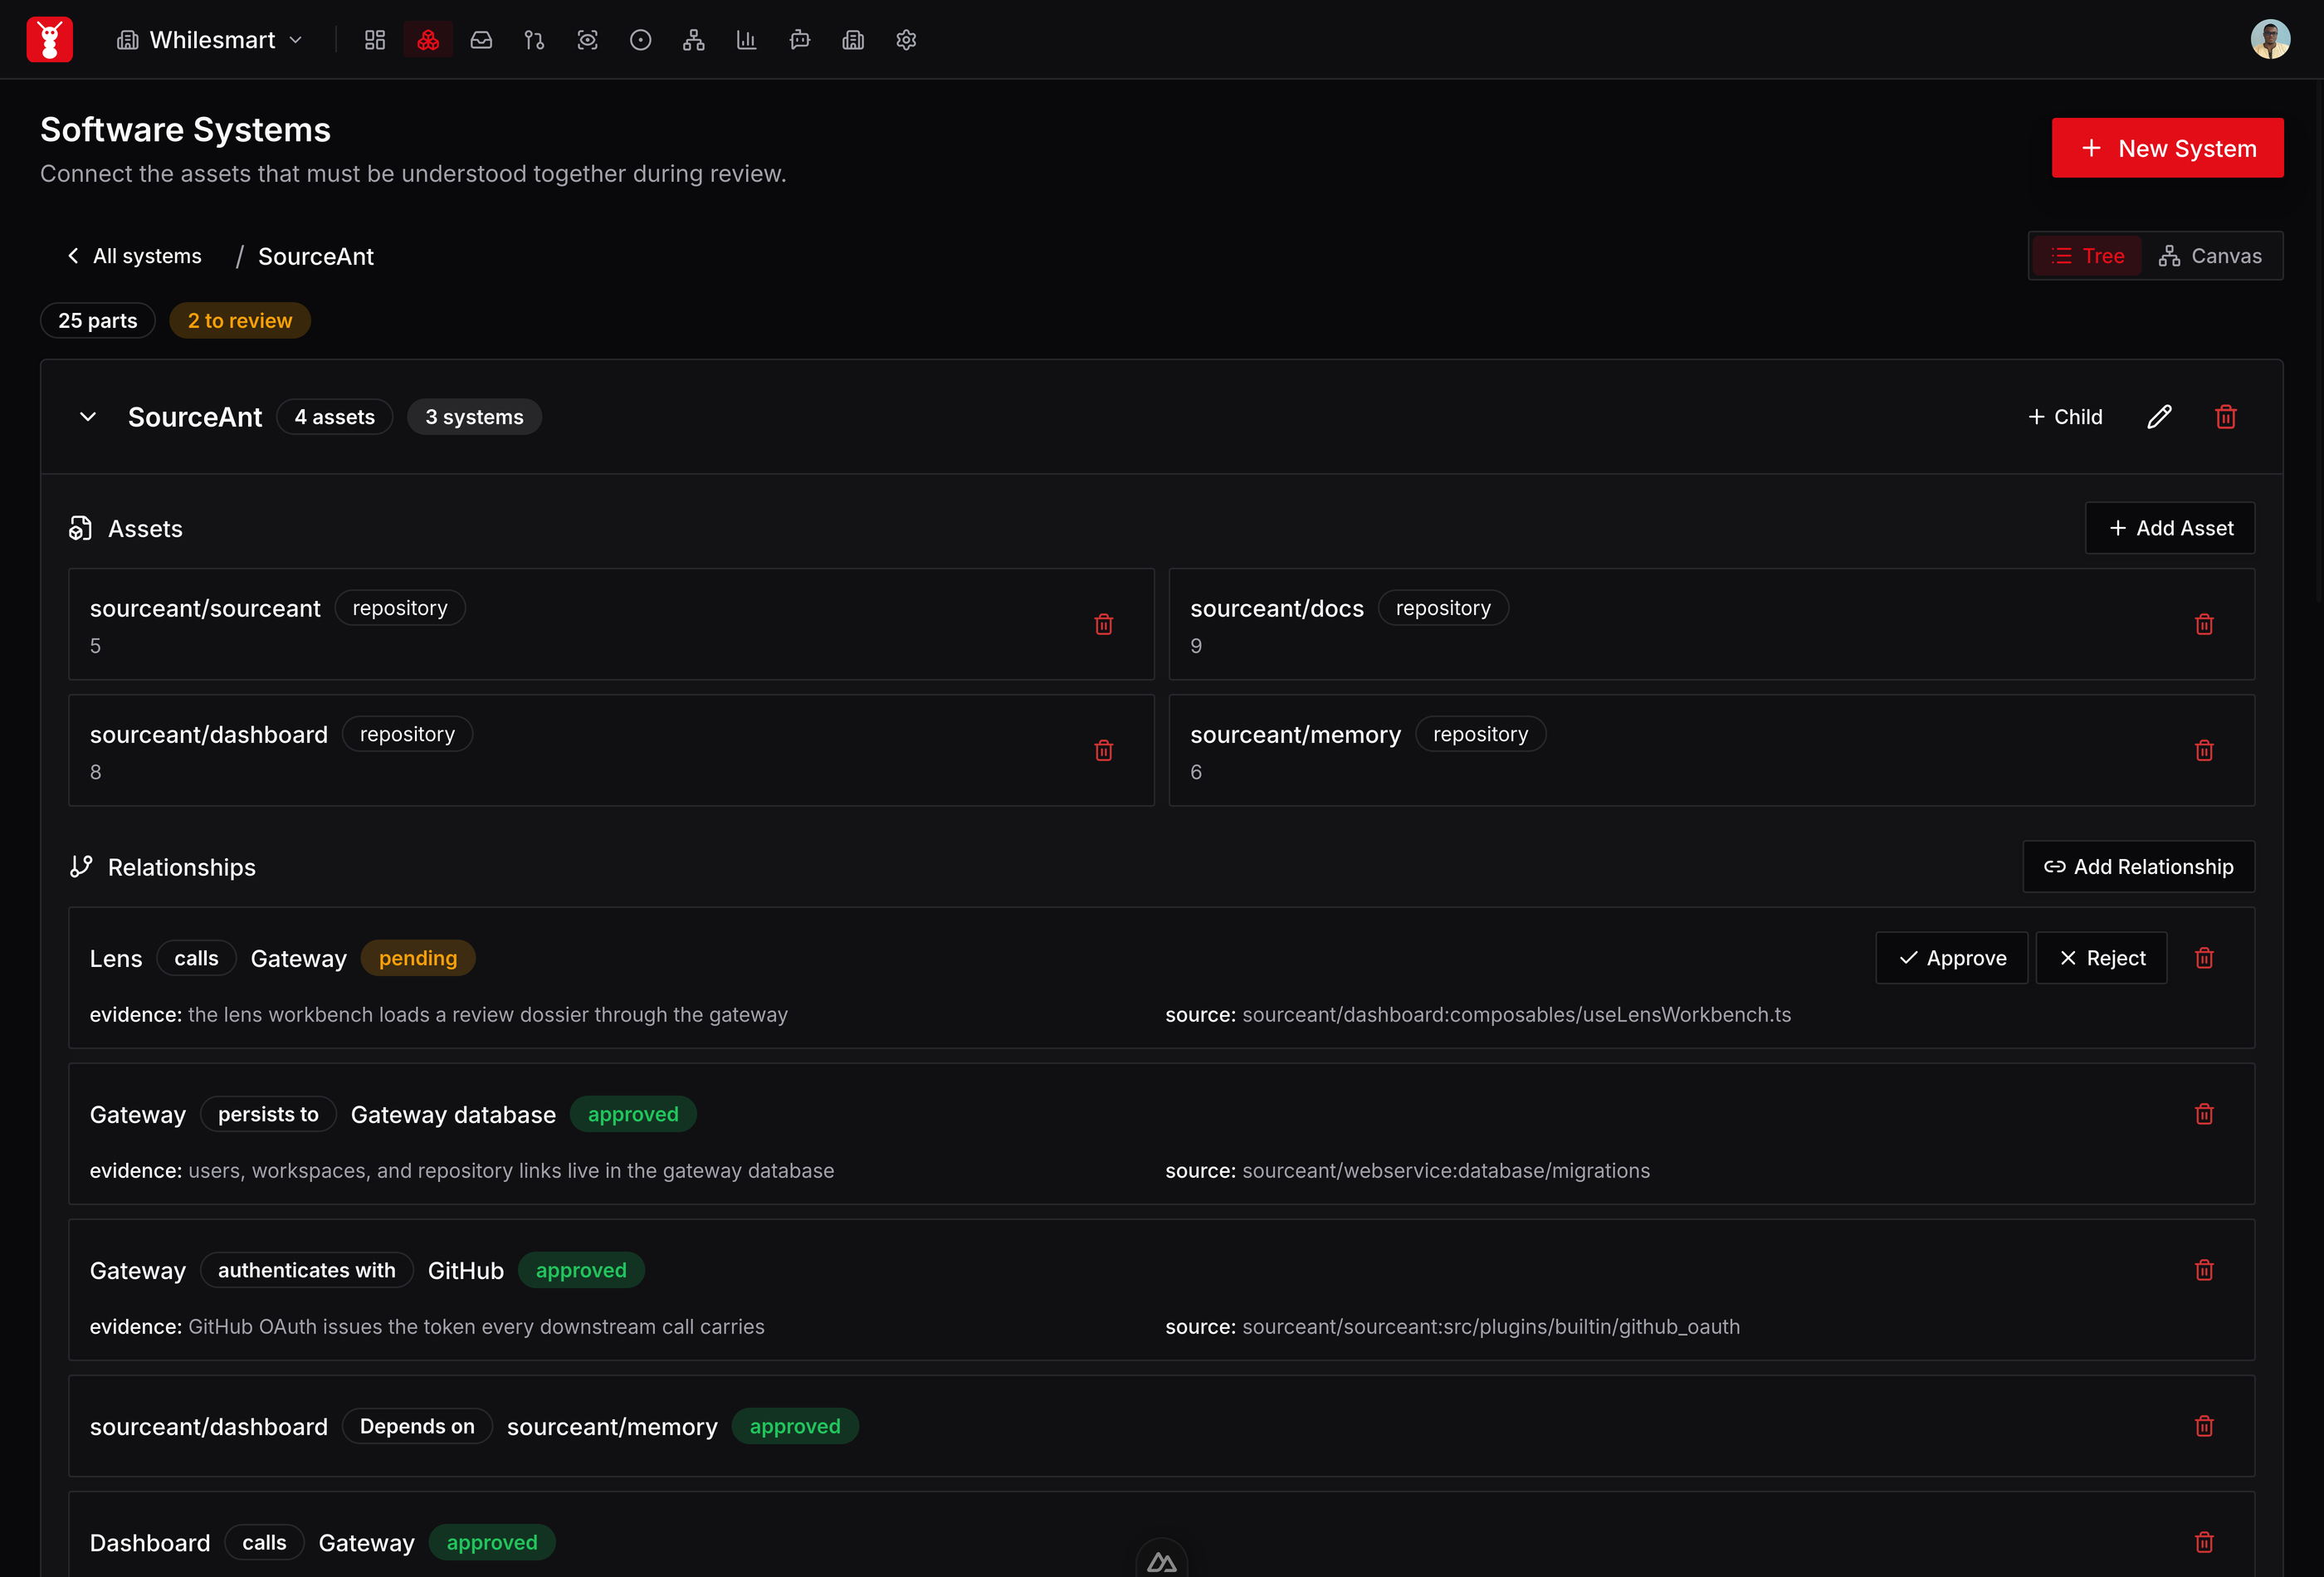This screenshot has height=1577, width=2324.
Task: Reject the Lens calls Gateway relationship
Action: pos(2102,958)
